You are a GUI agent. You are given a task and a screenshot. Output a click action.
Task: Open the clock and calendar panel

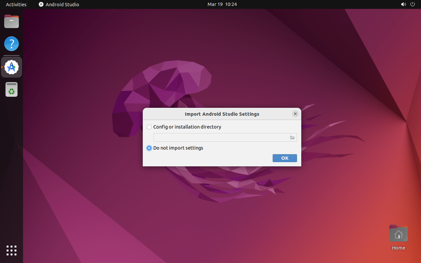(x=222, y=4)
